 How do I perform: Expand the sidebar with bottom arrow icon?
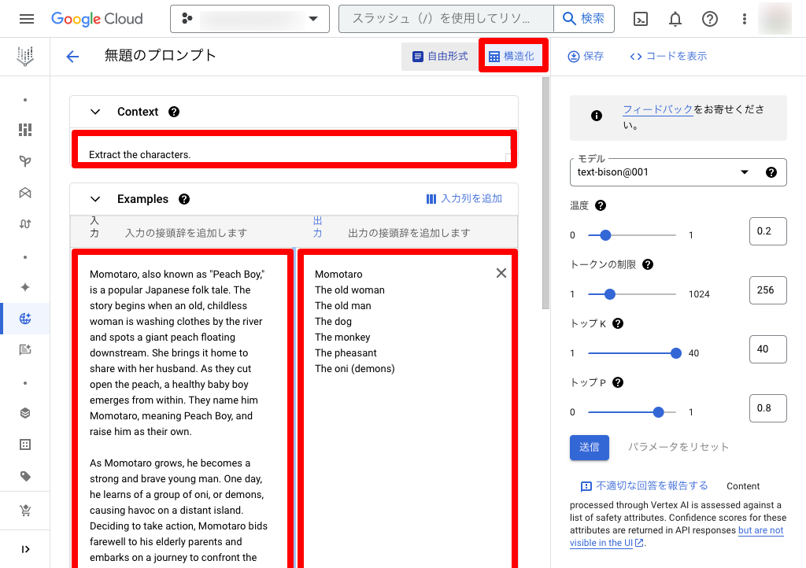click(25, 549)
